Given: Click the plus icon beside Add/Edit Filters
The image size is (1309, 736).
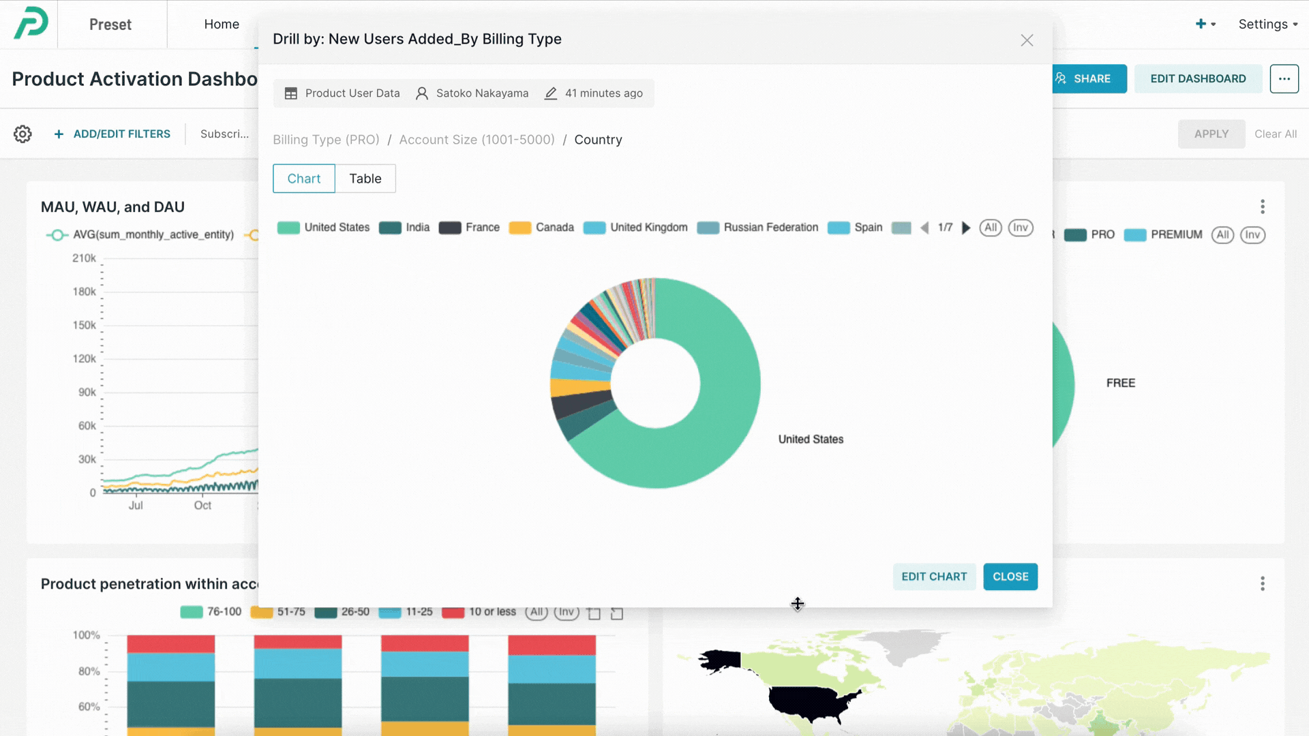Looking at the screenshot, I should pos(59,134).
